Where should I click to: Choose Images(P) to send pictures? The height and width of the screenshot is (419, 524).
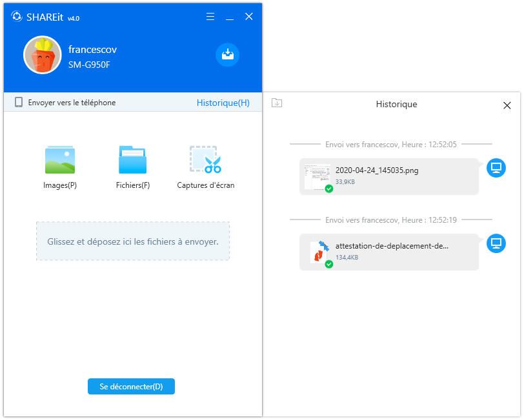tap(60, 167)
